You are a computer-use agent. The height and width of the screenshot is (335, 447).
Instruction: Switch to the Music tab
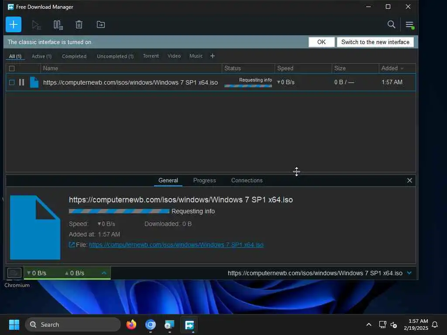point(196,56)
